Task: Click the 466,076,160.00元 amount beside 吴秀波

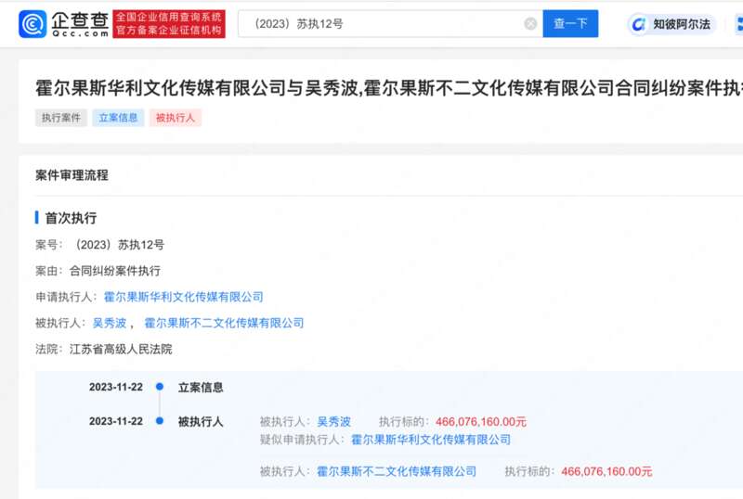Action: (481, 421)
